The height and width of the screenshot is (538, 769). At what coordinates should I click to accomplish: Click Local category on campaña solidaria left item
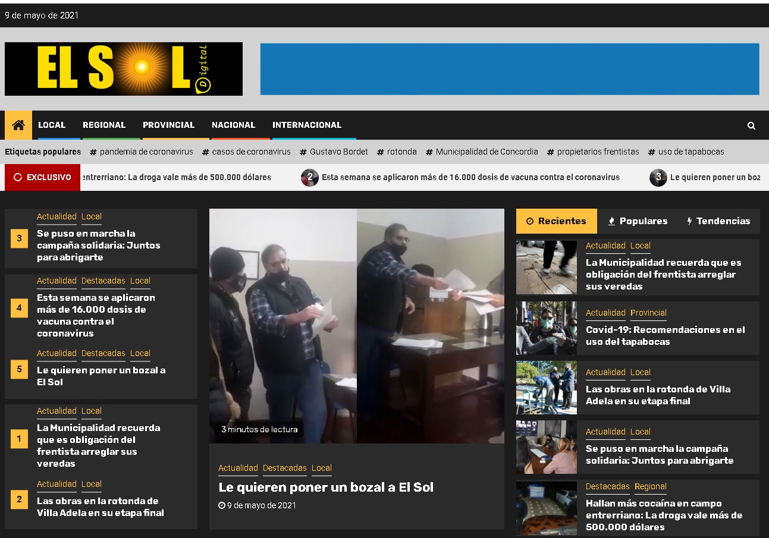pyautogui.click(x=92, y=217)
